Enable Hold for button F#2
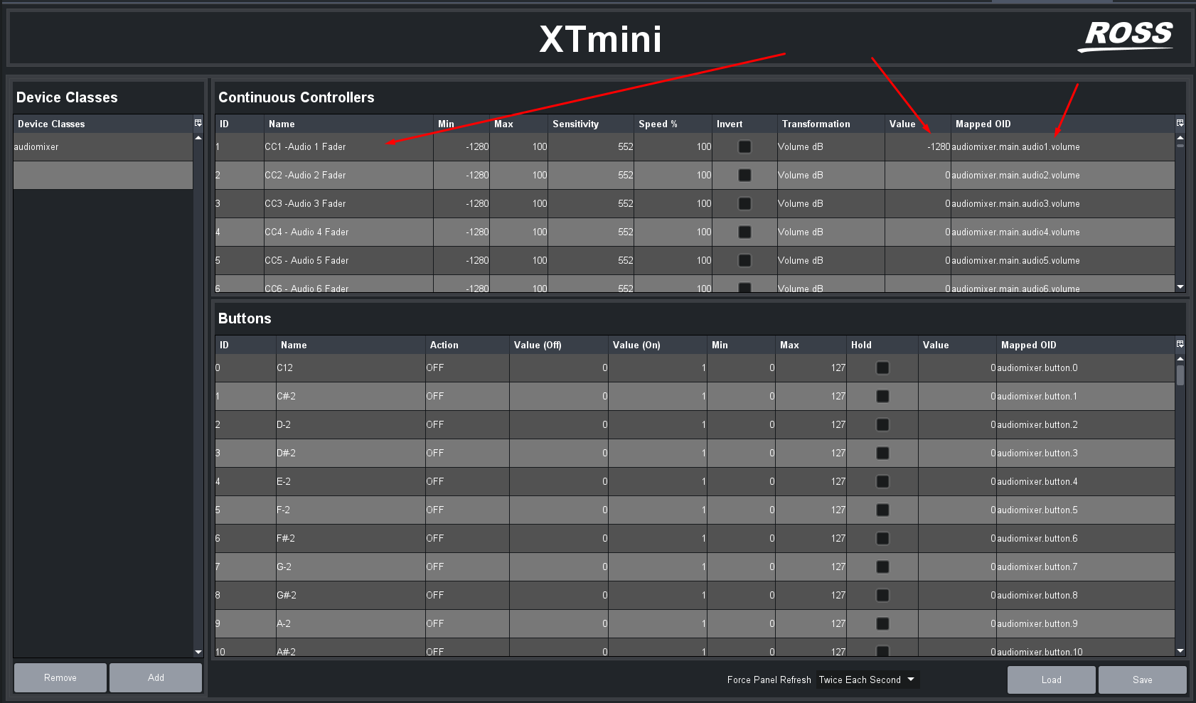 coord(882,538)
